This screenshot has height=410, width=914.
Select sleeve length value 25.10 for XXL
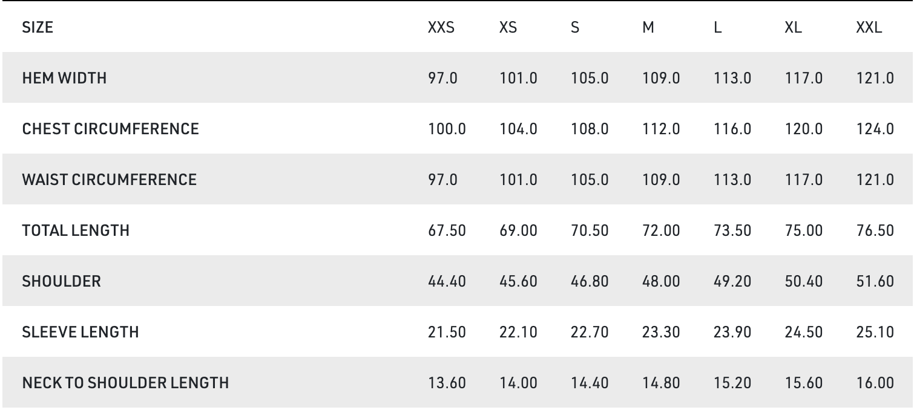(x=875, y=332)
